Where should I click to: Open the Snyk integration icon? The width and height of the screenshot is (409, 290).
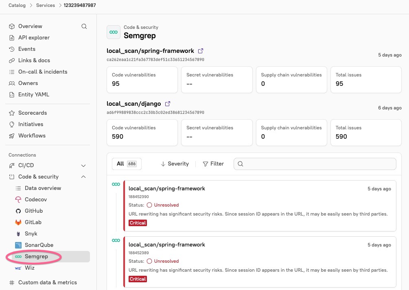19,233
